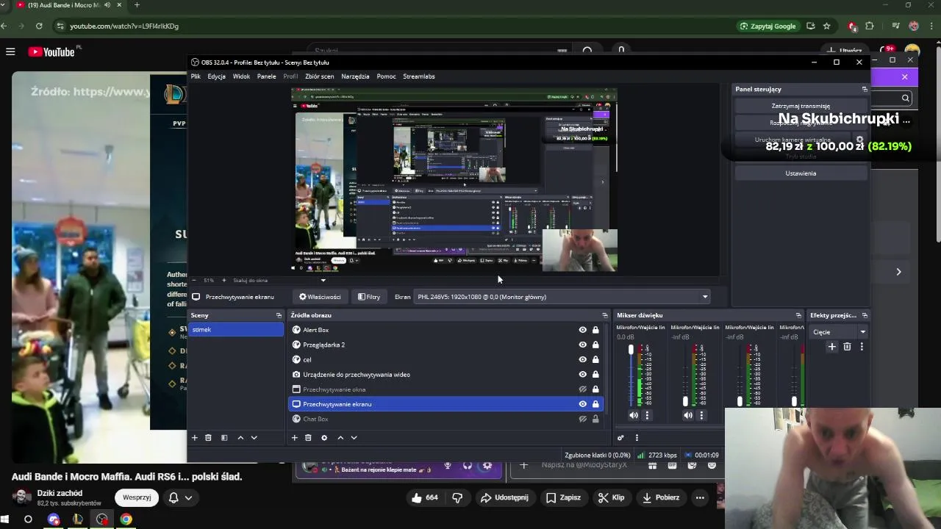
Task: Open Edycja menu in OBS
Action: [x=216, y=76]
